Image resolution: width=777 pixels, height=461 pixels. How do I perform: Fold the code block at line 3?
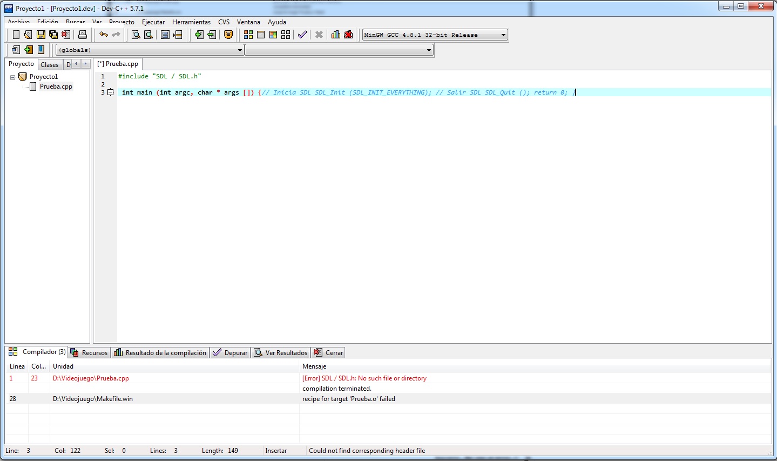tap(111, 92)
